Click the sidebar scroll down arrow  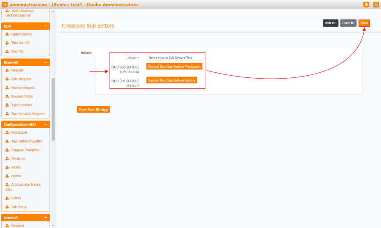pos(53,226)
